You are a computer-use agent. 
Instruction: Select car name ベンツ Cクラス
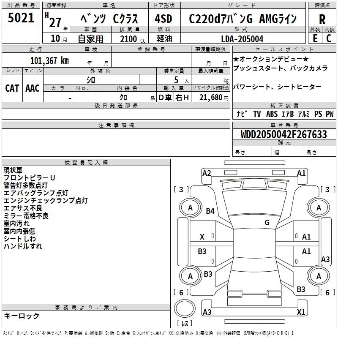[109, 19]
